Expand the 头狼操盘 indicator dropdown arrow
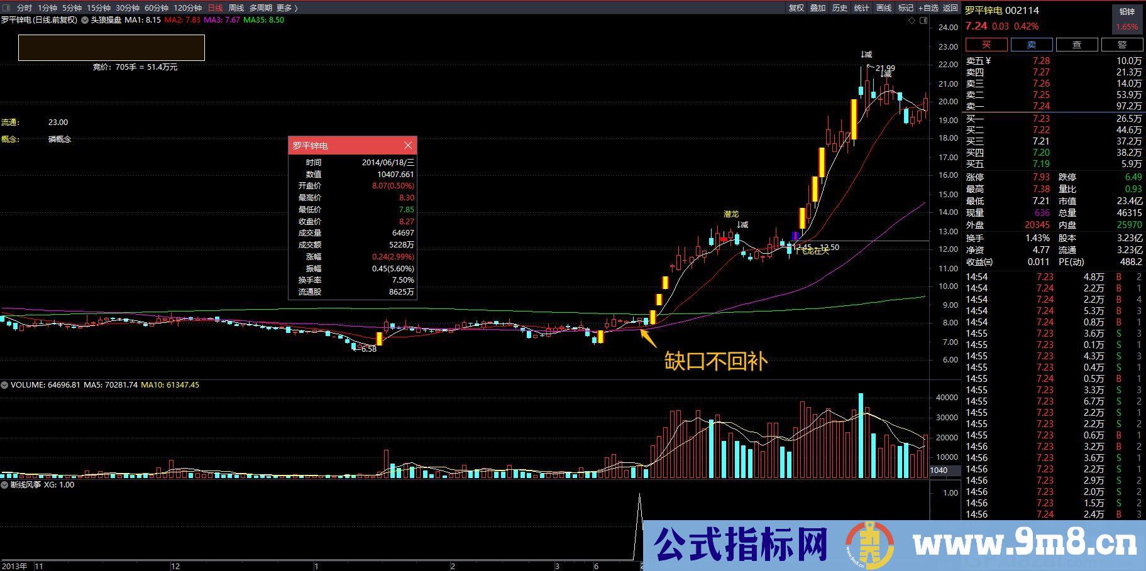Viewport: 1146px width, 571px height. click(85, 20)
